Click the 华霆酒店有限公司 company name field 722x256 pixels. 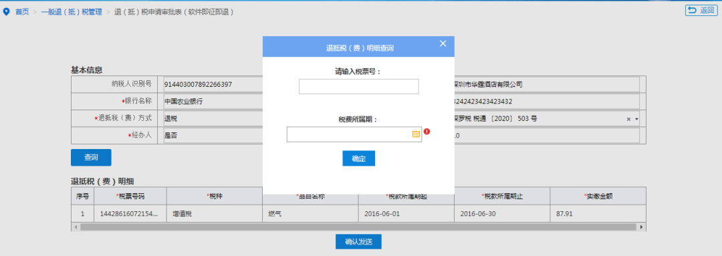point(547,85)
